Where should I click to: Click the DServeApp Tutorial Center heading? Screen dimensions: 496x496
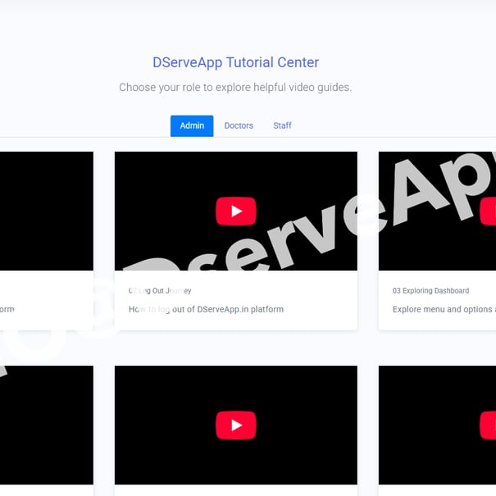click(x=235, y=62)
